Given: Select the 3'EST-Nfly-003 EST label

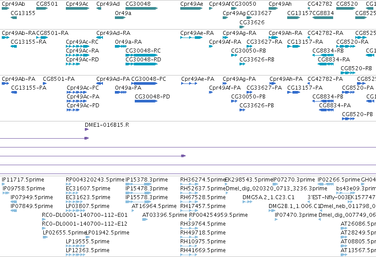Looking at the screenshot, I should point(327,197).
